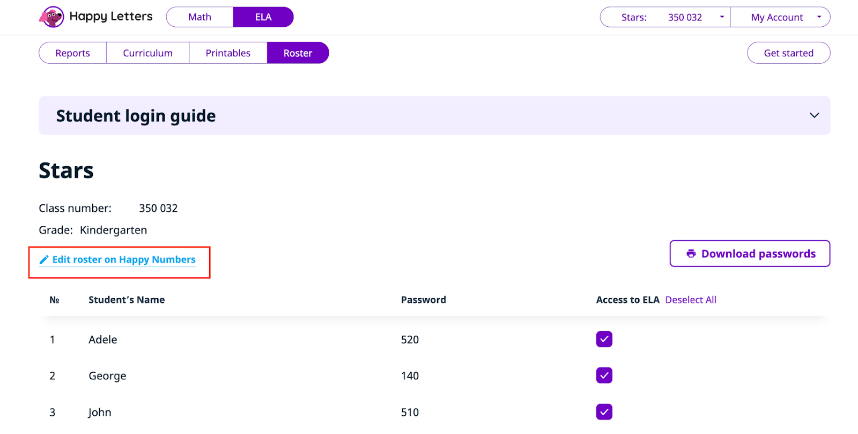Click the Happy Letters brand name text
Image resolution: width=858 pixels, height=434 pixels.
(111, 17)
